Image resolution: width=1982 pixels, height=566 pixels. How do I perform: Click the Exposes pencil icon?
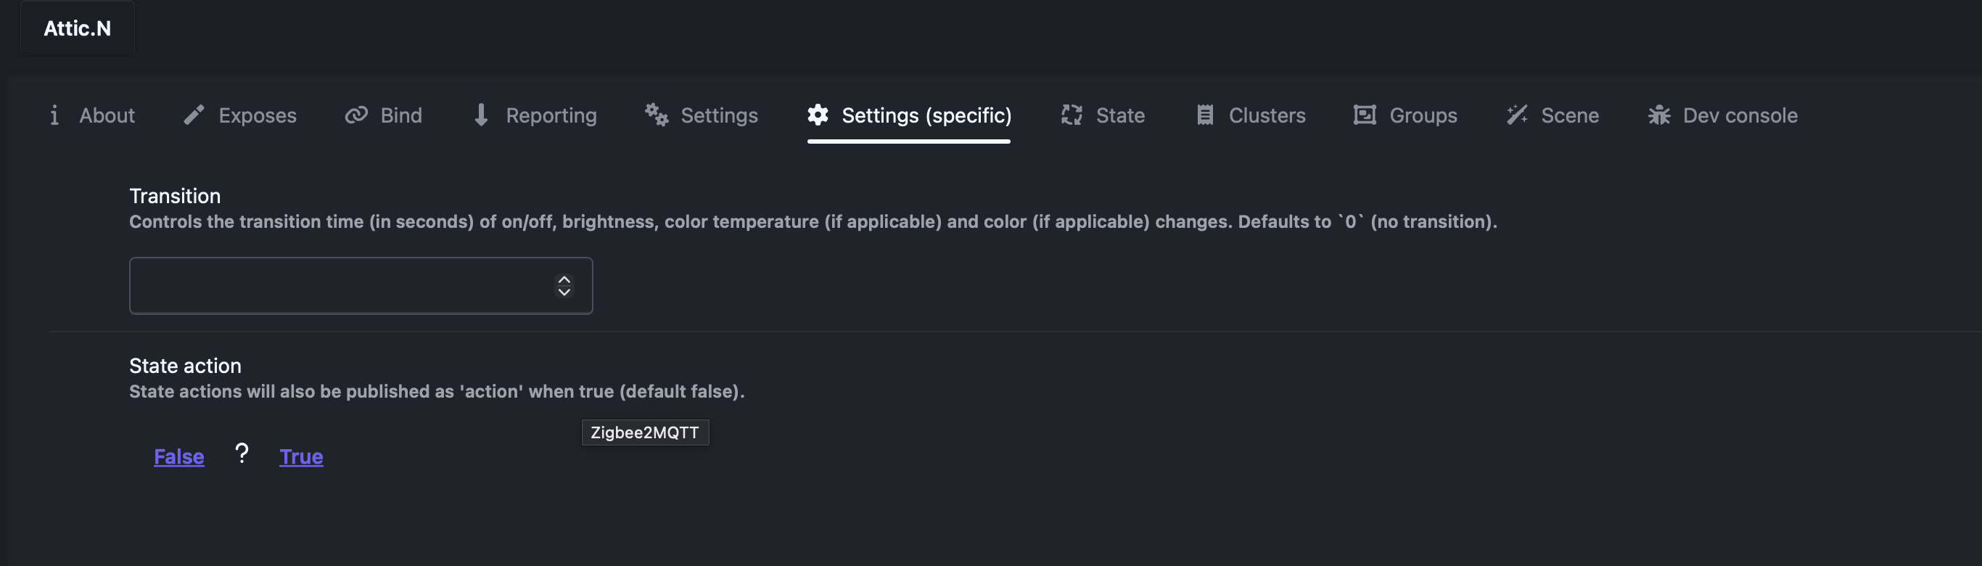pos(194,115)
